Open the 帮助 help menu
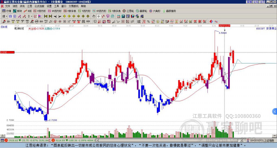Image resolution: width=277 pixels, height=148 pixels. [83, 6]
